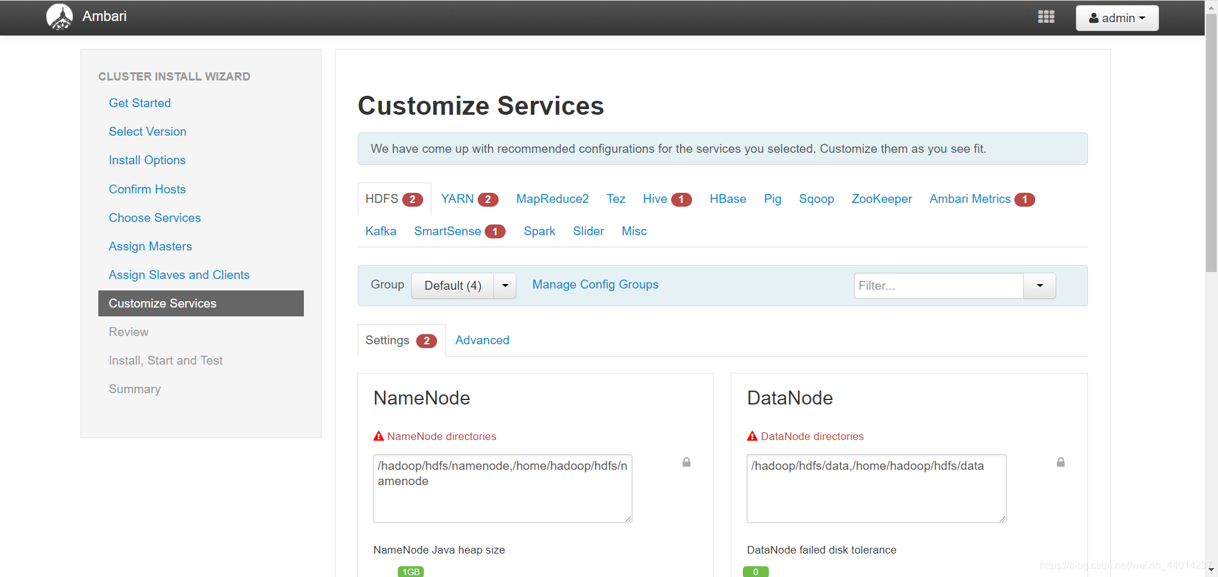Click the YARN alert count badge
Image resolution: width=1218 pixels, height=577 pixels.
488,200
